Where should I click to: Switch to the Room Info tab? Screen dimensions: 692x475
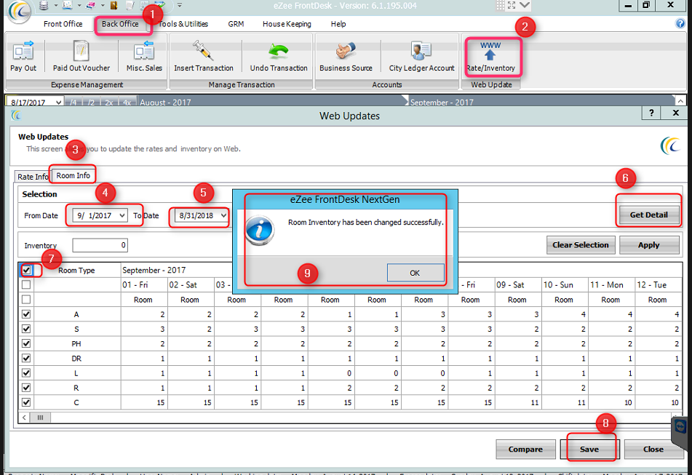click(x=73, y=175)
